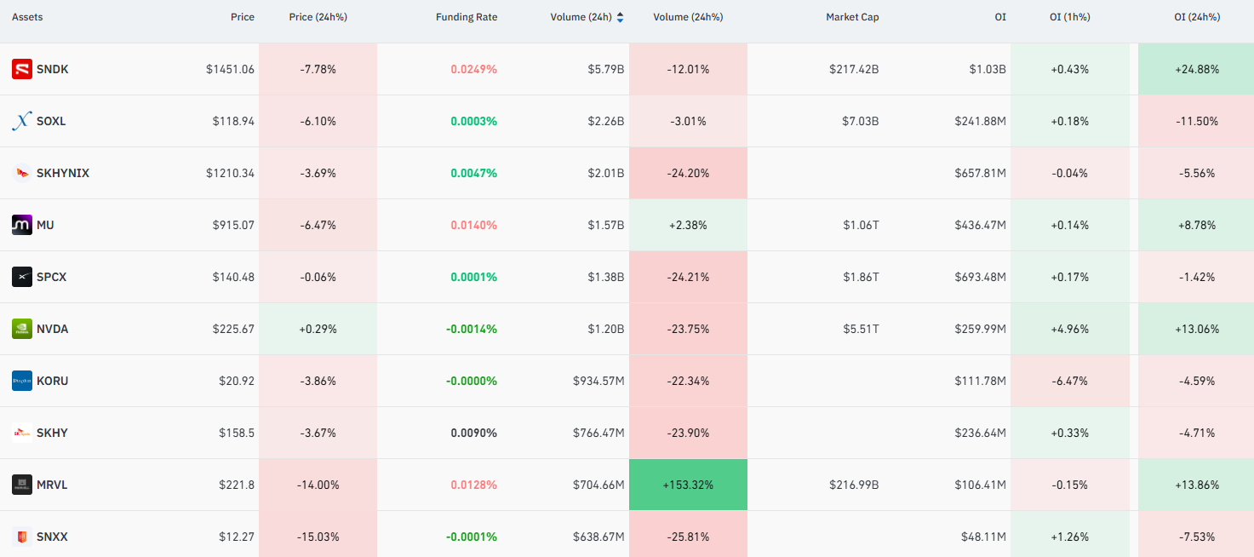
Task: Click the SPCX black logo icon
Action: click(22, 277)
